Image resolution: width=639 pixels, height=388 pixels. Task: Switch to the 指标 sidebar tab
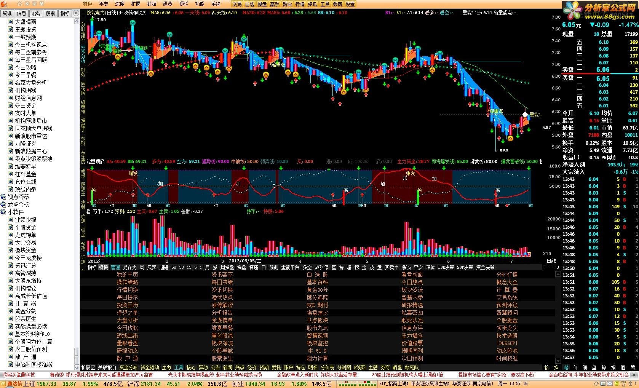[x=65, y=13]
